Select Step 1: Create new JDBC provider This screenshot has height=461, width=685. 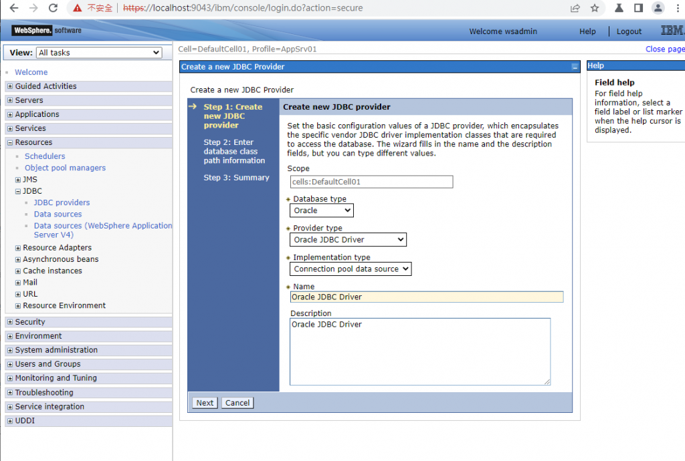tap(233, 116)
